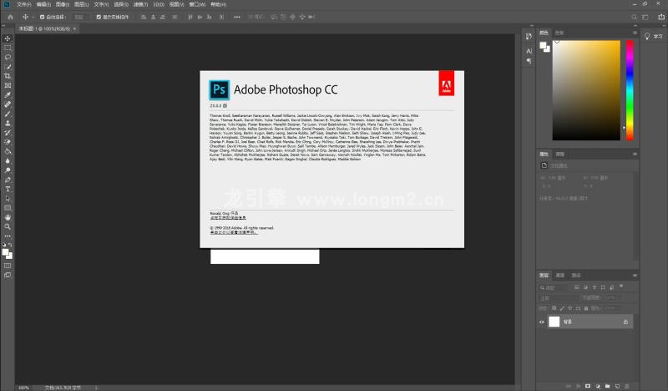Open the collapsed History panel icon

click(x=529, y=37)
